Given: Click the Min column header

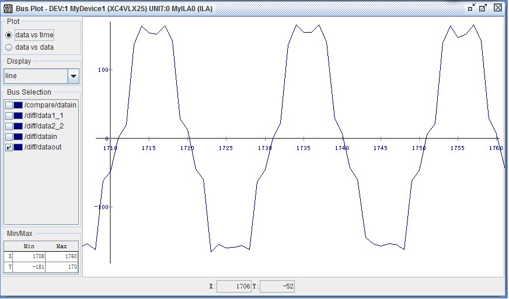Looking at the screenshot, I should point(29,246).
